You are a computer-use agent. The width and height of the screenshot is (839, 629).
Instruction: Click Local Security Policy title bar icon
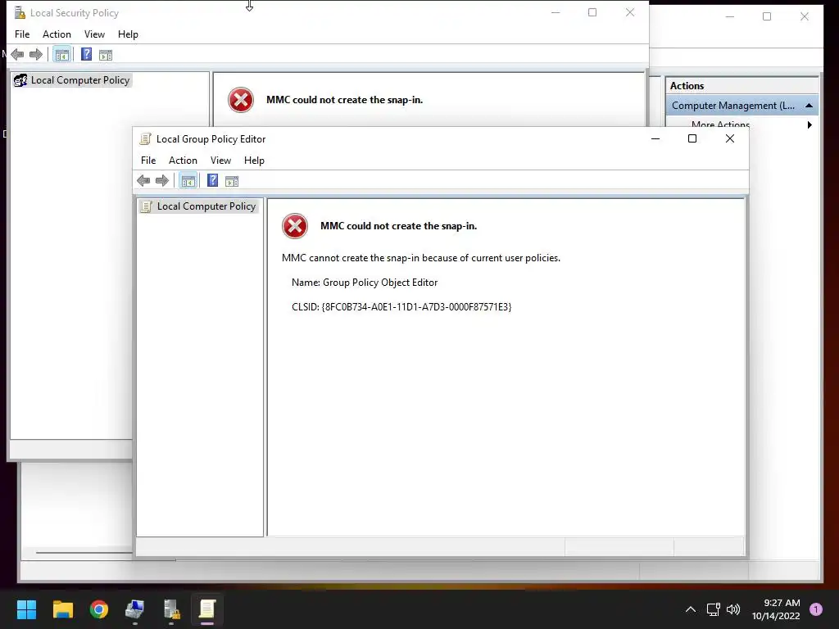20,13
